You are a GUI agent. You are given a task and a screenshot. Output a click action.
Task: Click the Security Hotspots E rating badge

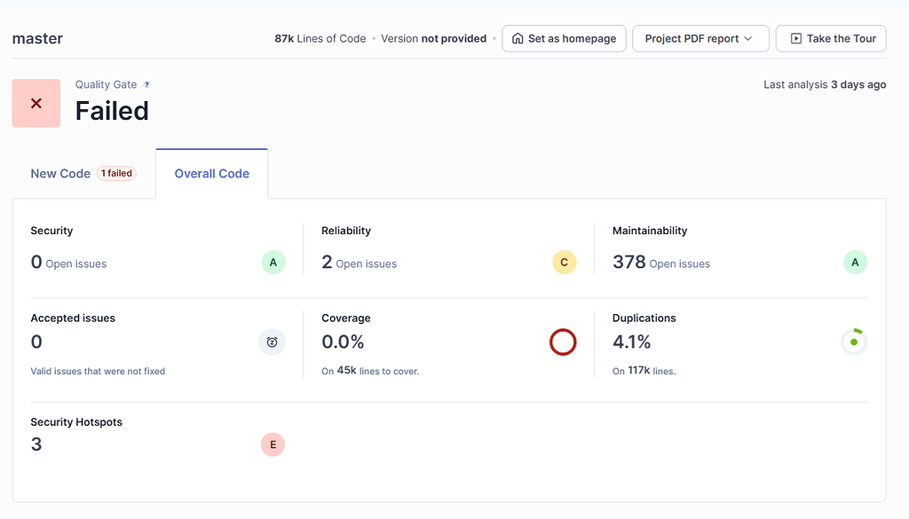273,444
